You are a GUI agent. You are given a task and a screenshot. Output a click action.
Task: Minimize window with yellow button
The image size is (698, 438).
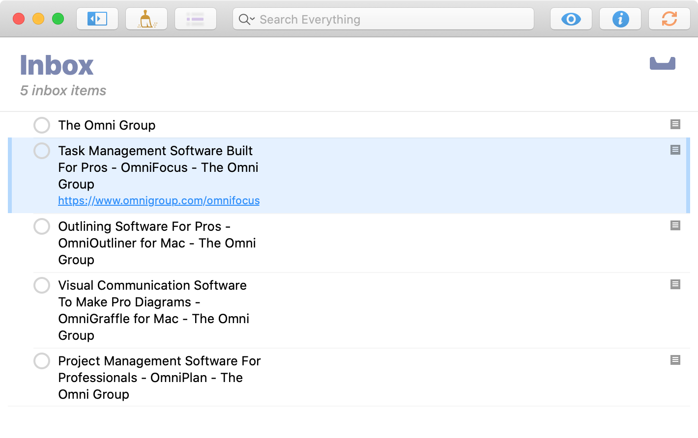[x=38, y=19]
